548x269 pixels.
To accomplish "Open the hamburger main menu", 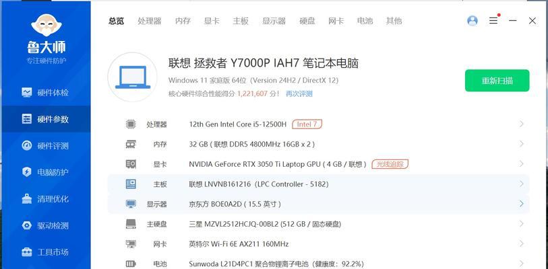I will [493, 21].
